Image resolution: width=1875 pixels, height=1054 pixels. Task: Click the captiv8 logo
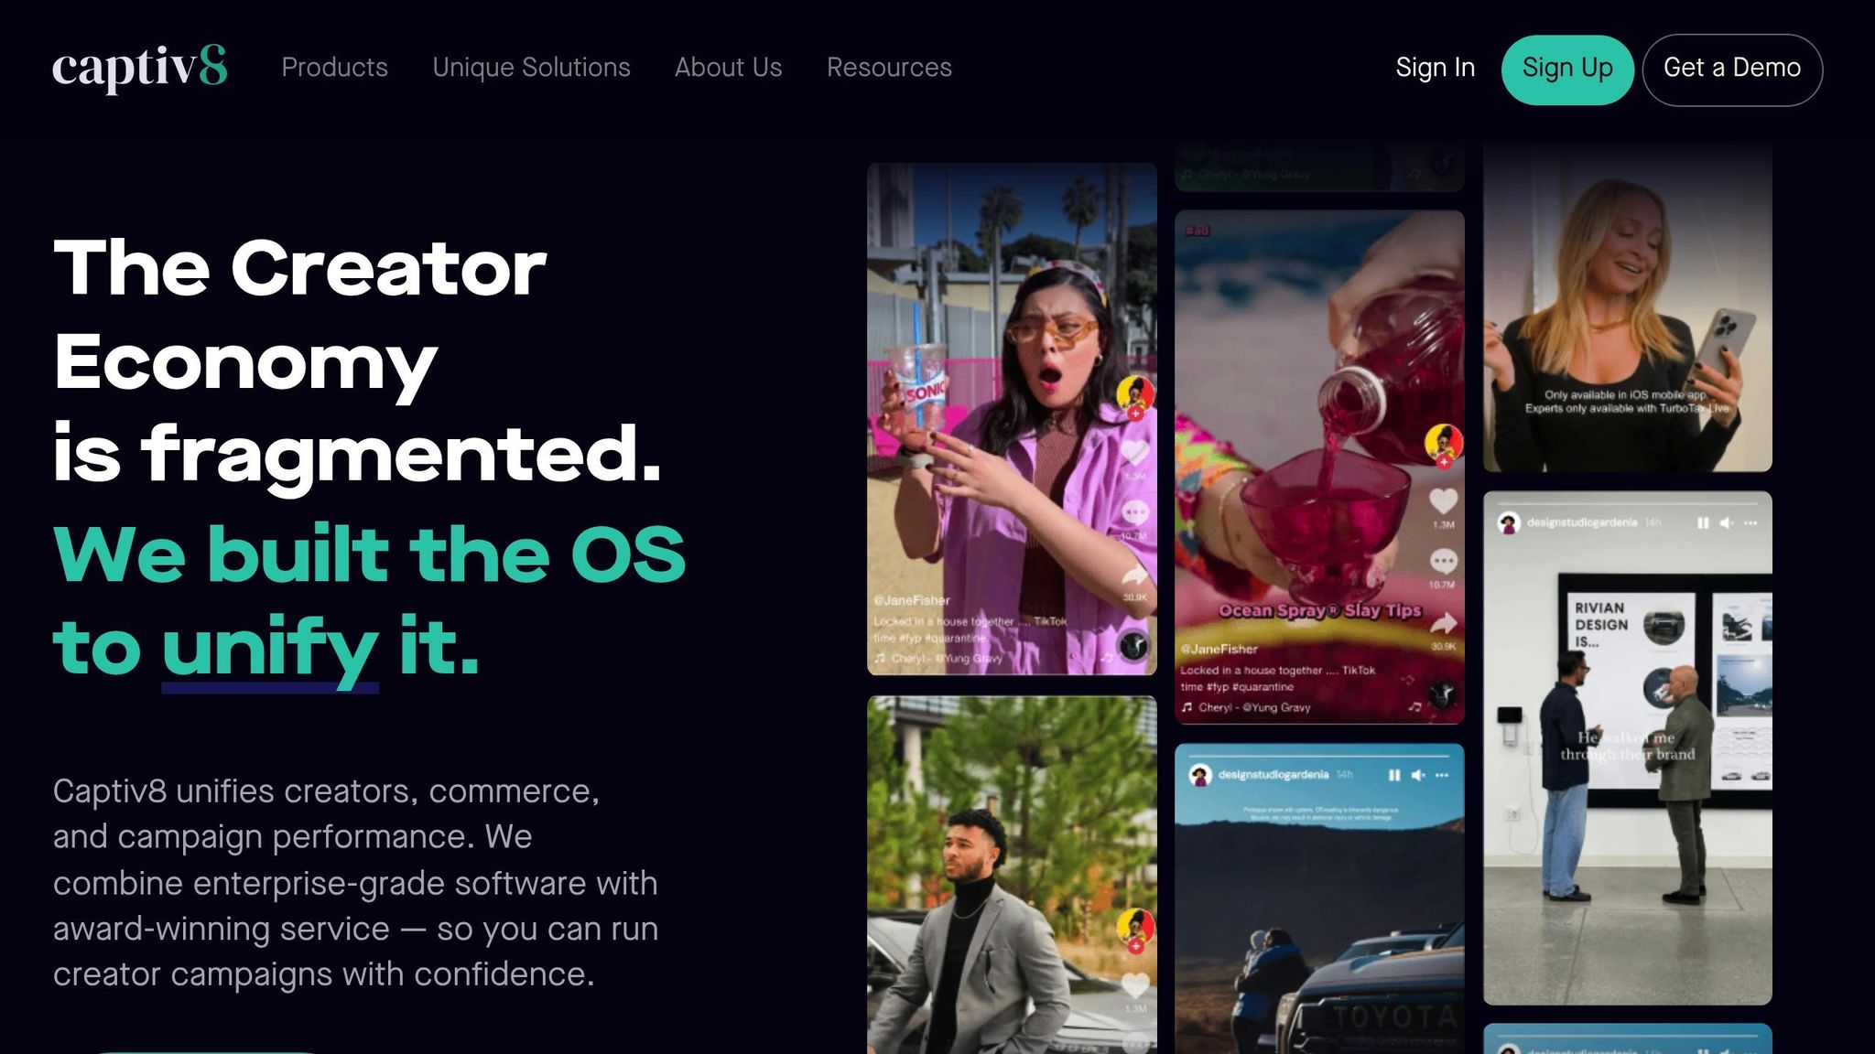(x=139, y=69)
